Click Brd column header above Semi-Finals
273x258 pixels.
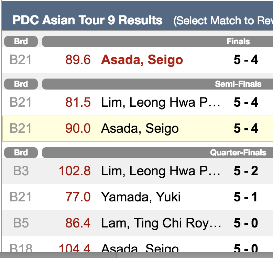point(21,84)
